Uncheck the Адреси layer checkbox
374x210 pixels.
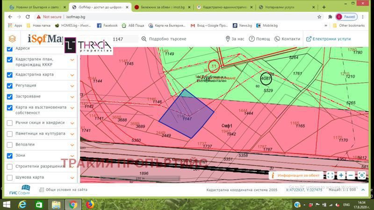click(x=9, y=49)
